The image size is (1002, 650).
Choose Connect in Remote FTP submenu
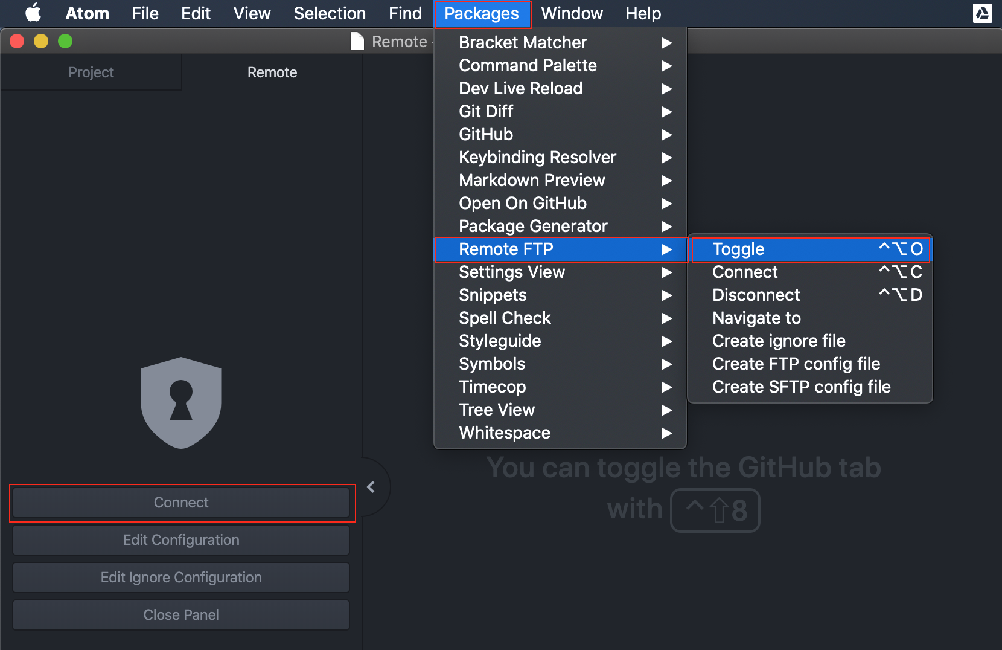point(810,272)
